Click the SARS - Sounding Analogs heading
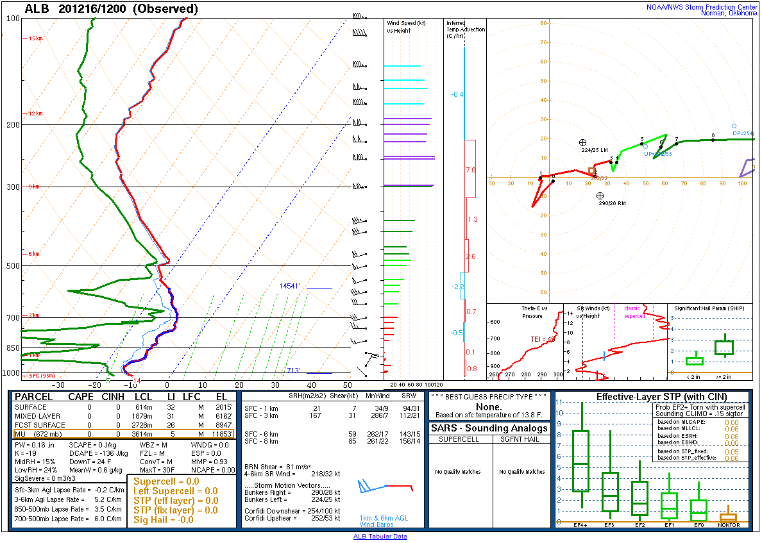 (x=489, y=428)
